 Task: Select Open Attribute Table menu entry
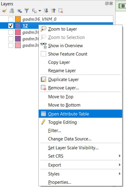[x=80, y=114]
